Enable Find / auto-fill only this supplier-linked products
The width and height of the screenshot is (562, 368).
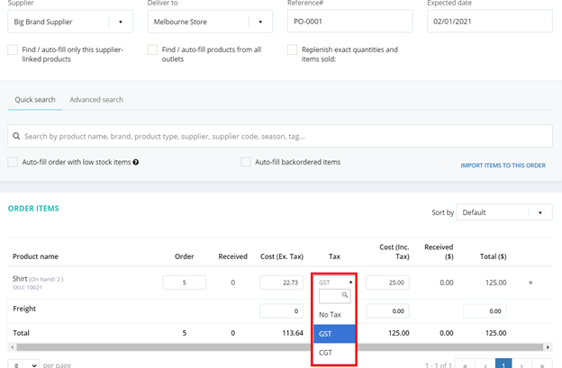click(13, 49)
